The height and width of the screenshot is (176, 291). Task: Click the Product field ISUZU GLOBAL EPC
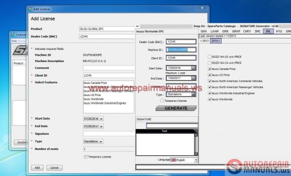pos(107,29)
